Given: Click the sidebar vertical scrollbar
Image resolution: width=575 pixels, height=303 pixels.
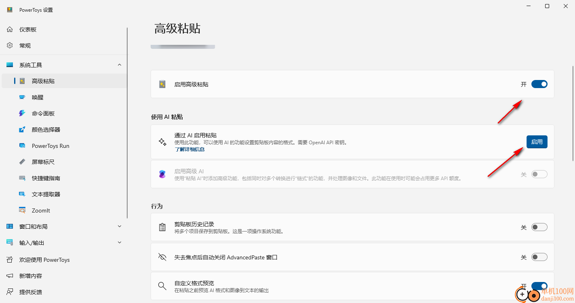Looking at the screenshot, I should 127,123.
